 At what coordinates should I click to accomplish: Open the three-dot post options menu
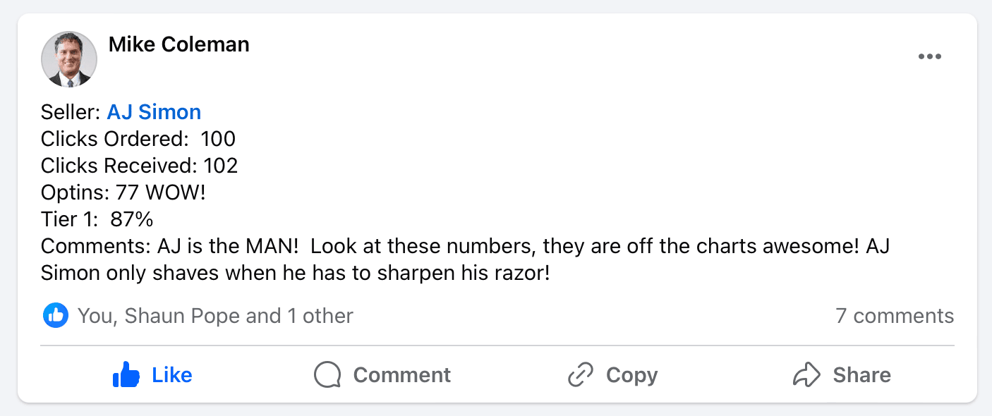tap(929, 57)
